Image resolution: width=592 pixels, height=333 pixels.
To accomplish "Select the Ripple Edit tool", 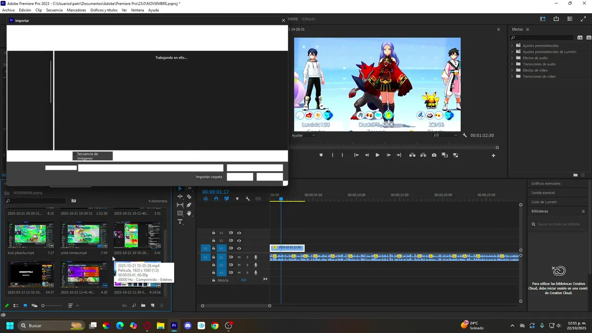I will [180, 197].
